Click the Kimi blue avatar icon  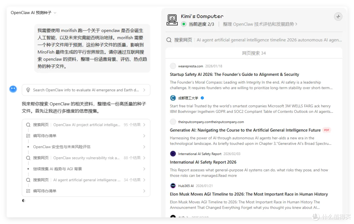13,89
